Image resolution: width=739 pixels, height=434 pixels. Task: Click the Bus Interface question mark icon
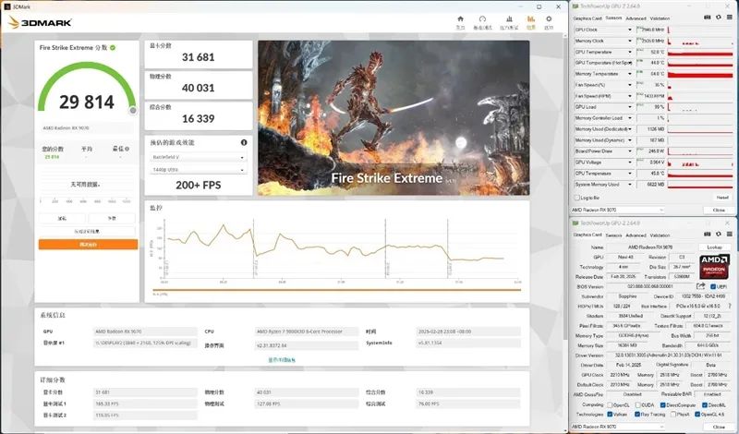[730, 306]
